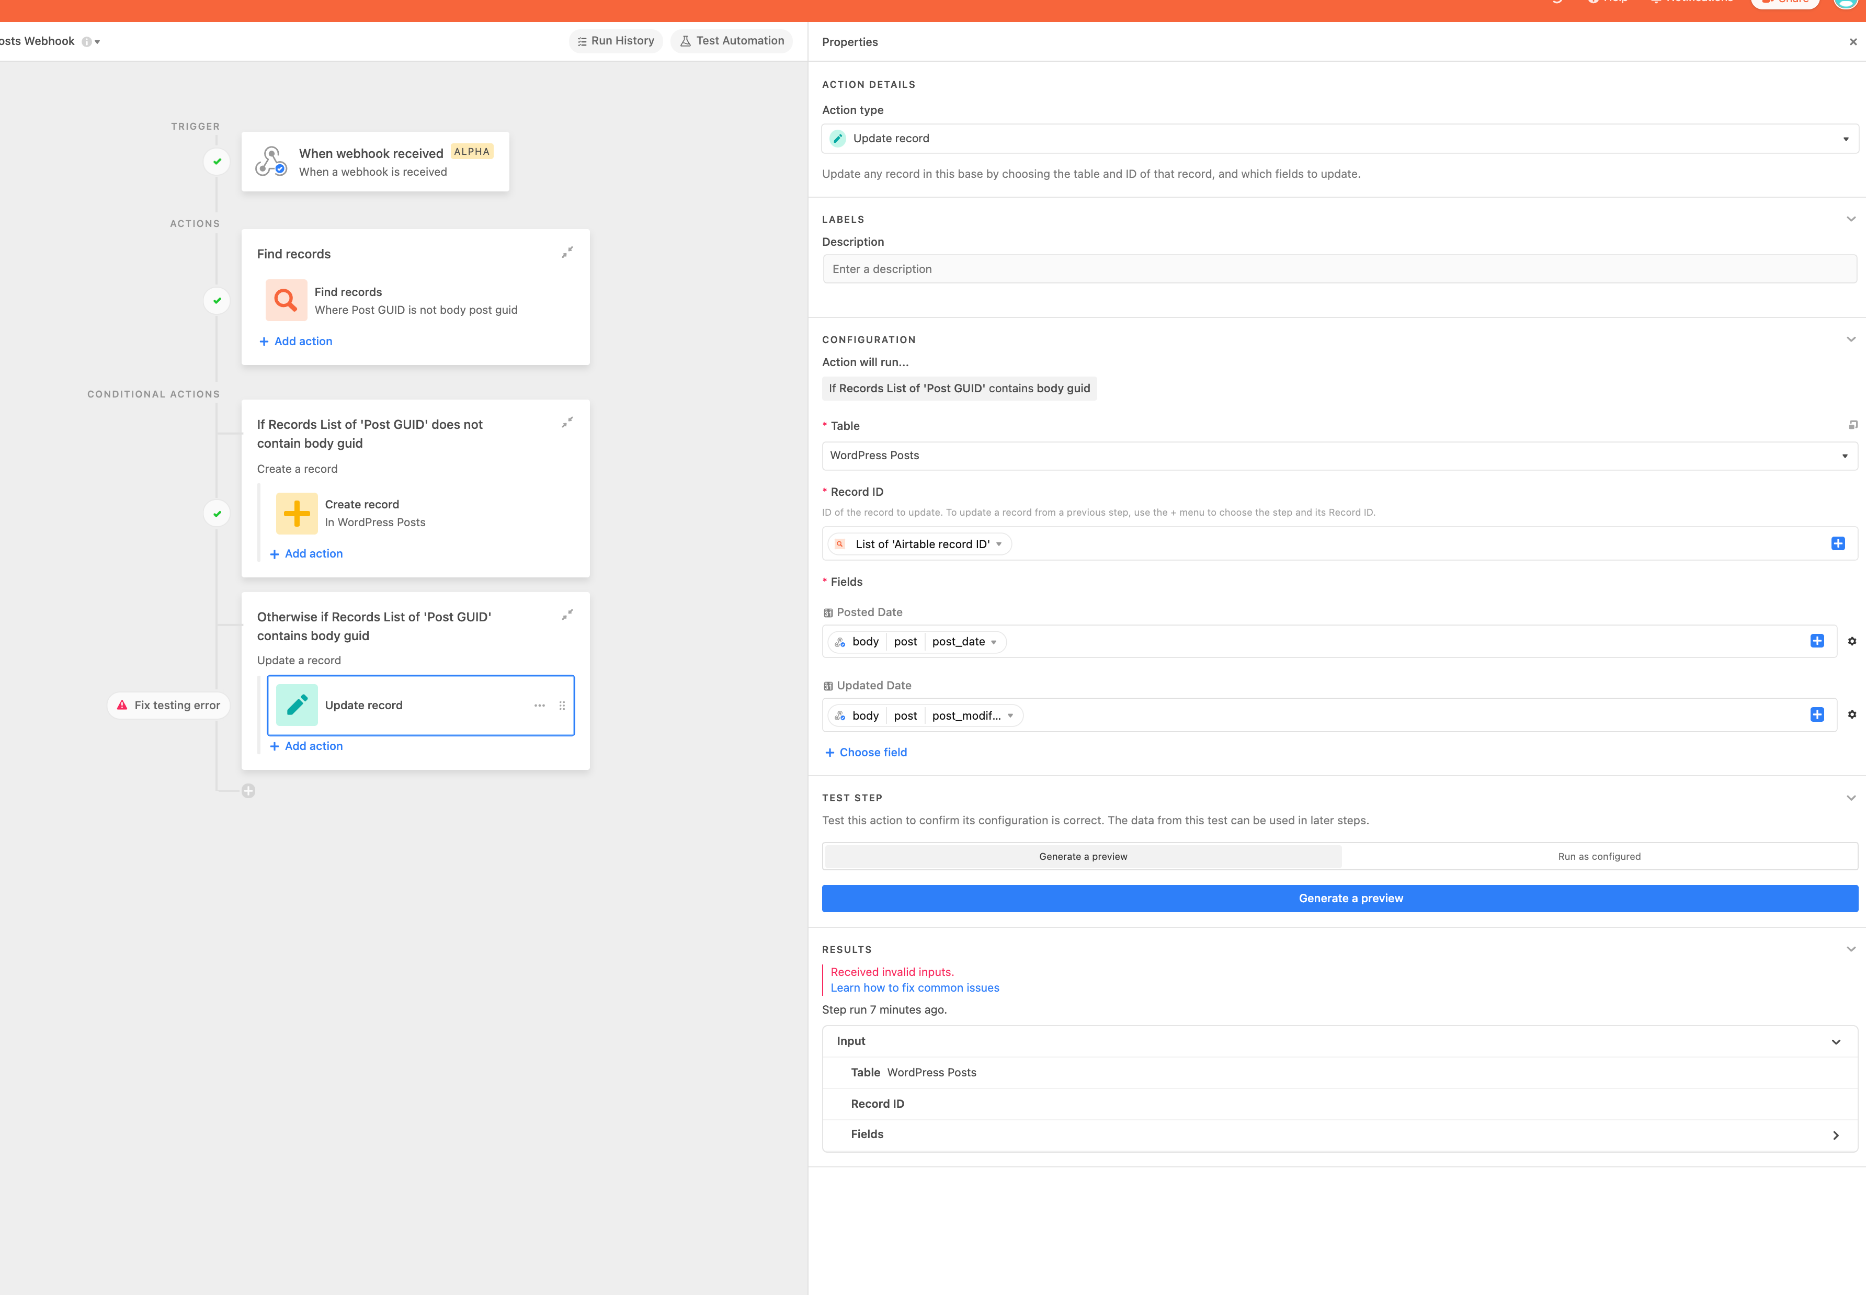
Task: Select the Find records action card
Action: pyautogui.click(x=415, y=300)
